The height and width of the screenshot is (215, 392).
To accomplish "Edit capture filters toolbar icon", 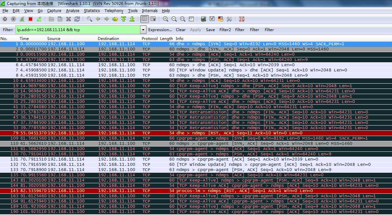I will coord(203,19).
